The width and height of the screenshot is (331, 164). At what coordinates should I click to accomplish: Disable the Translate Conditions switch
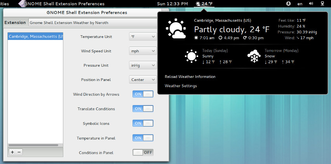coord(143,109)
